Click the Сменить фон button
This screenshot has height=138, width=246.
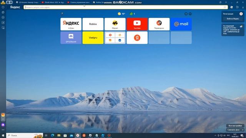[x=233, y=130]
